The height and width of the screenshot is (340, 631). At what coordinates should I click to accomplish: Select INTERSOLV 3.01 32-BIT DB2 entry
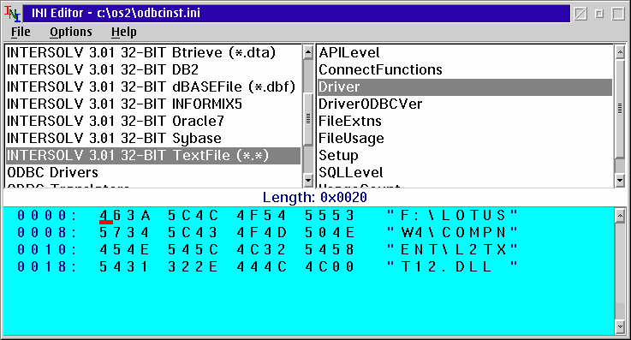(153, 70)
